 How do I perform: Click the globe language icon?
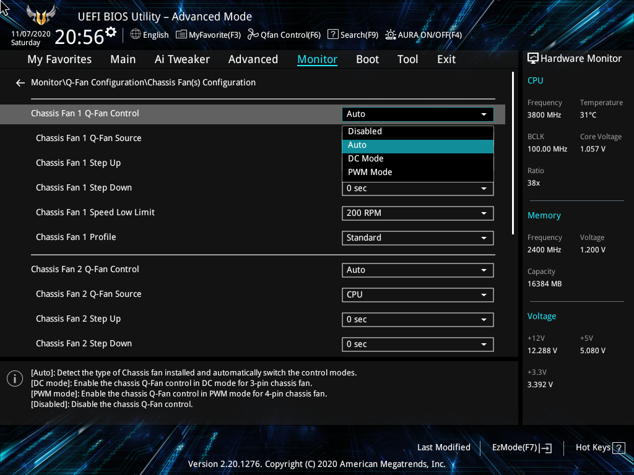point(136,35)
